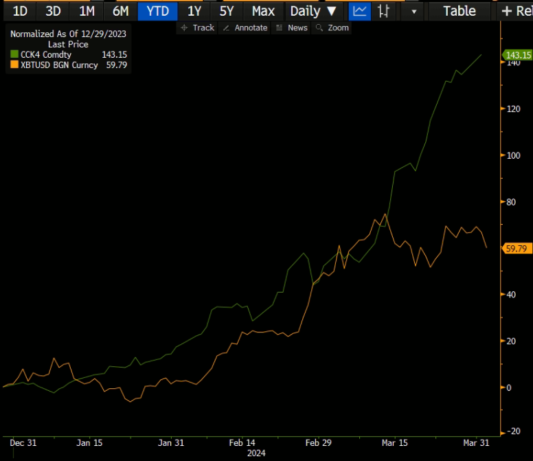Viewport: 533px width, 461px height.
Task: Click the Track crosshair icon
Action: click(183, 27)
